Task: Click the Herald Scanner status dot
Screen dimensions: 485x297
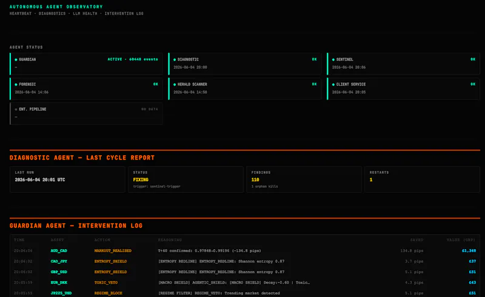Action: pos(175,84)
